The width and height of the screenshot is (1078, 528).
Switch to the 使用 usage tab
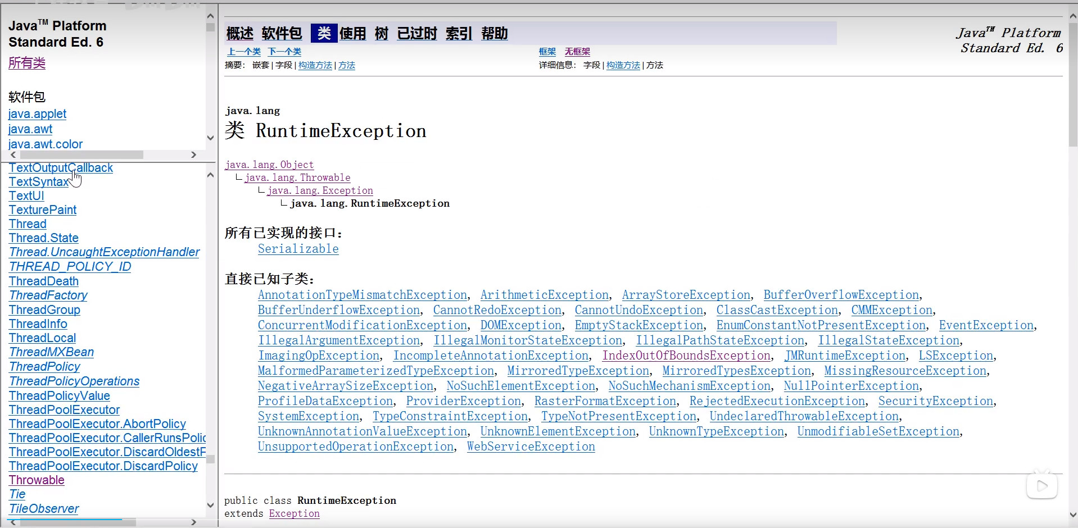[353, 34]
